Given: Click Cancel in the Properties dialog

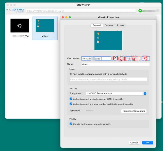Looking at the screenshot, I should 134,143.
